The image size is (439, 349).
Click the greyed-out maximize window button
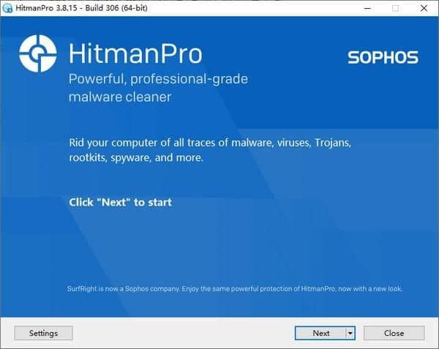(x=395, y=8)
